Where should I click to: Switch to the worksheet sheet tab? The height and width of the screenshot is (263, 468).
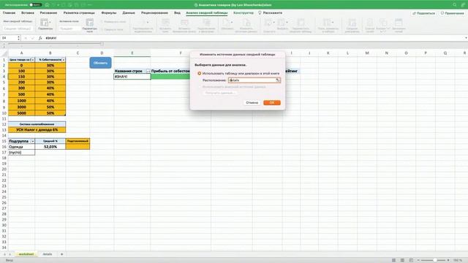click(26, 254)
